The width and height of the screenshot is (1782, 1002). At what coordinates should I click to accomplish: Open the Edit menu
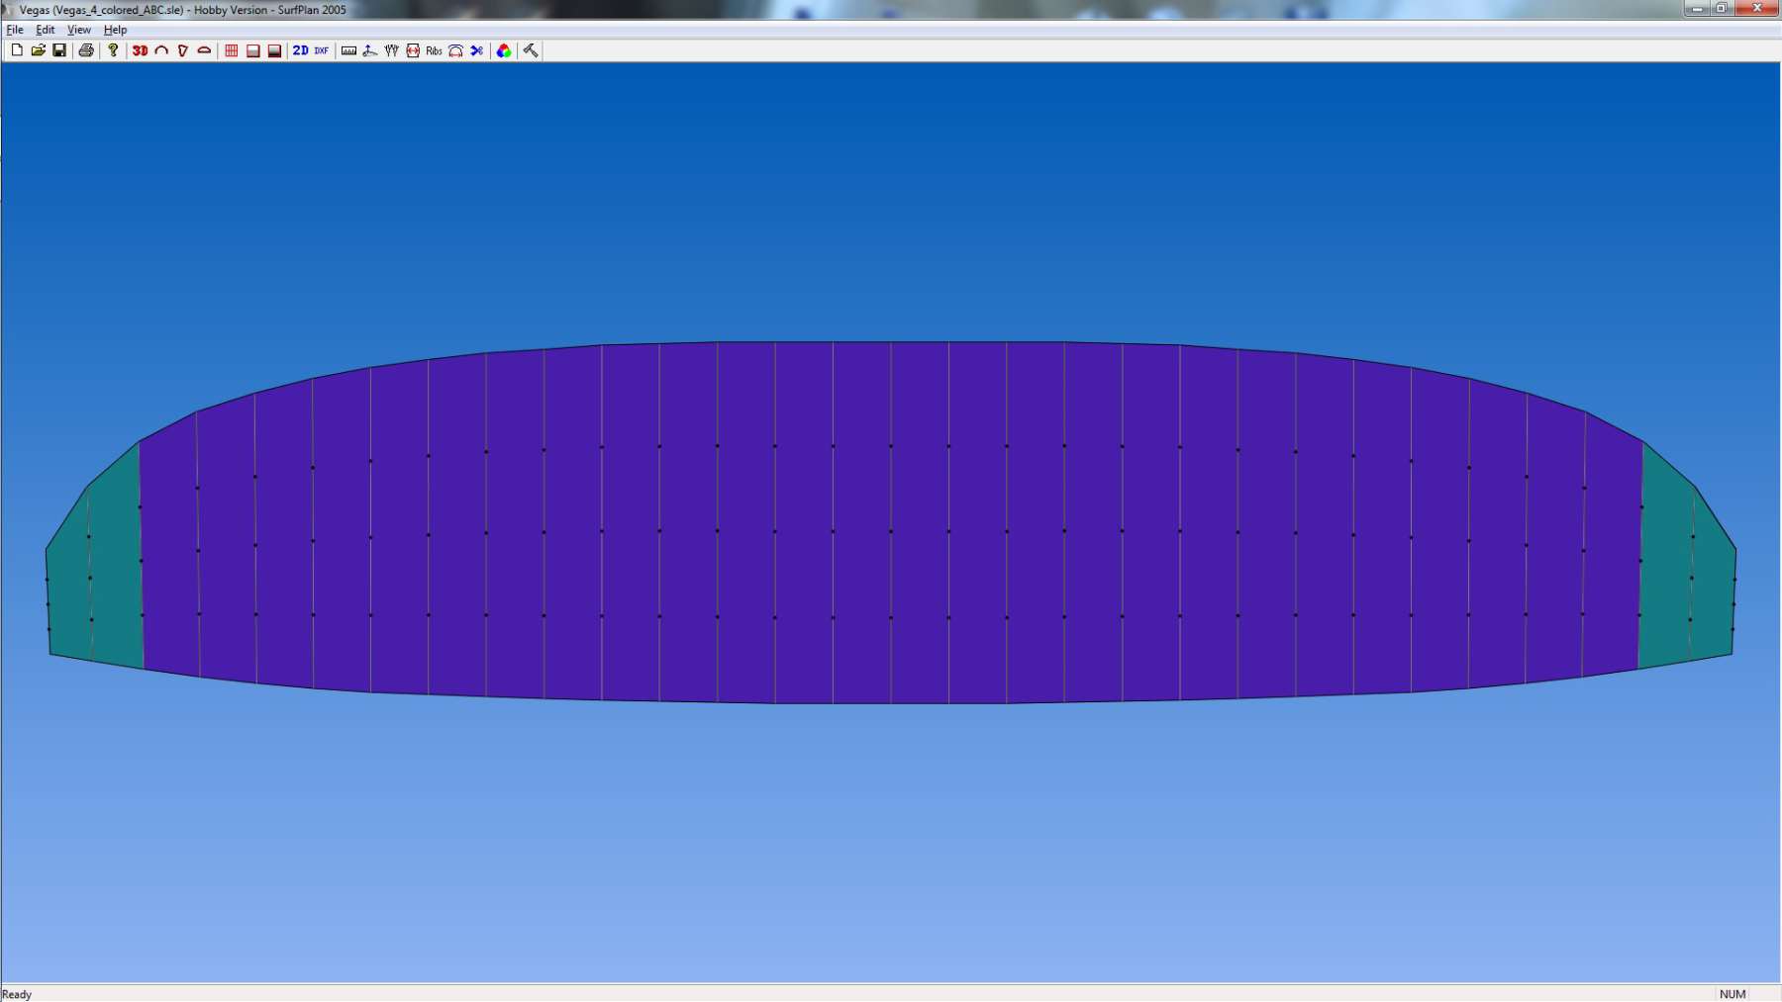coord(46,30)
